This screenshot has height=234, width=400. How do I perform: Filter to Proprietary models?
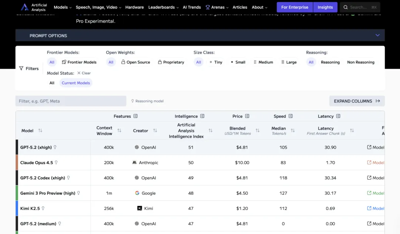click(x=171, y=62)
